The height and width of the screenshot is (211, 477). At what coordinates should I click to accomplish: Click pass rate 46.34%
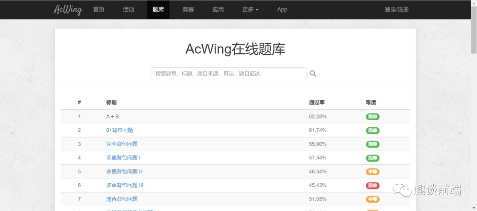pyautogui.click(x=318, y=171)
